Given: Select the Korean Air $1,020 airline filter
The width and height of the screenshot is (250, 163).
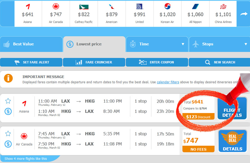Looking at the screenshot, I should coord(167,14).
